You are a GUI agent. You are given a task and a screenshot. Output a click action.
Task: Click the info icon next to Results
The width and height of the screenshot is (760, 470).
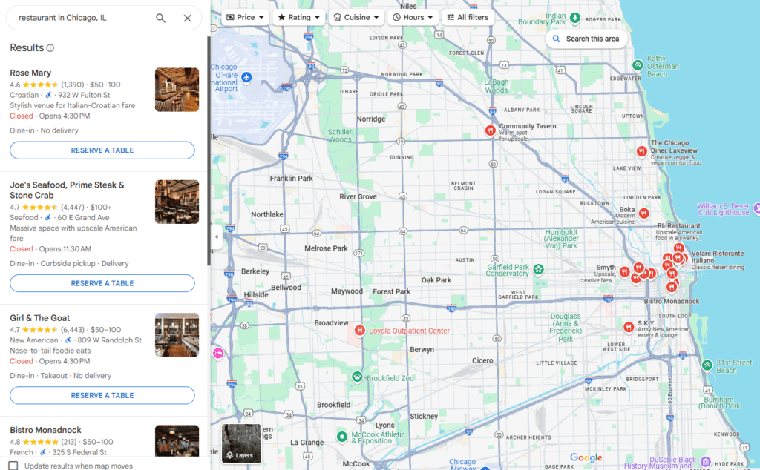(x=49, y=47)
